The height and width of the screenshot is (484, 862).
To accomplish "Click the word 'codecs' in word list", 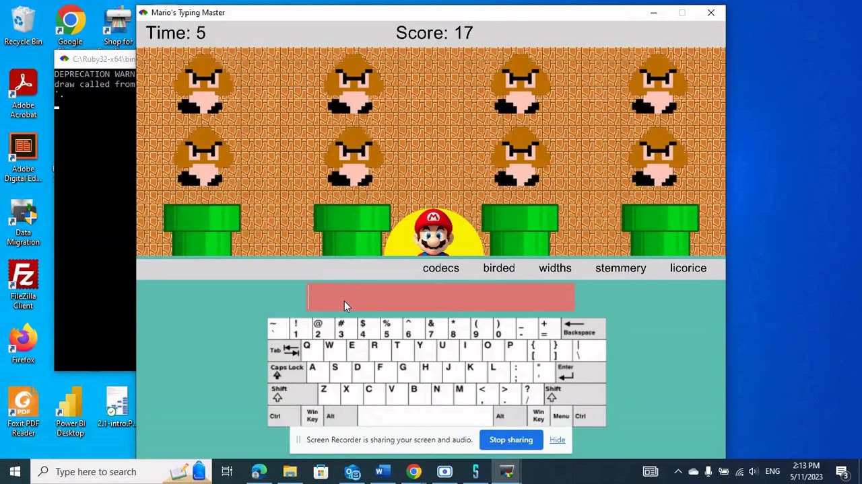I will (x=441, y=268).
